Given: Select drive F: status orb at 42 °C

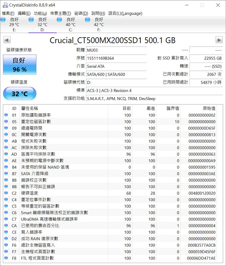Looking at the screenshot, I should coord(87,20).
